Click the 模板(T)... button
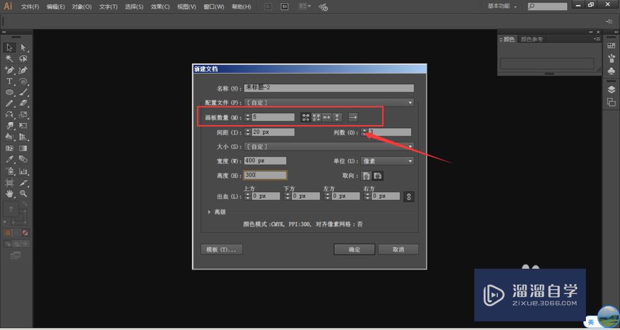620x330 pixels. tap(221, 250)
